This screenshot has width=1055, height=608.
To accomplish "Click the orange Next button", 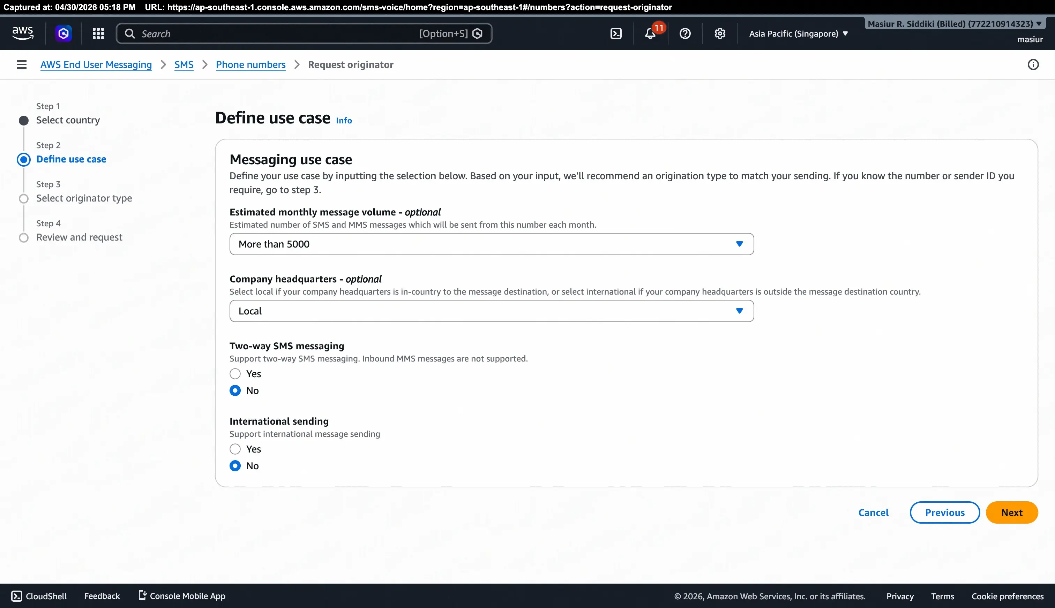I will click(1011, 512).
